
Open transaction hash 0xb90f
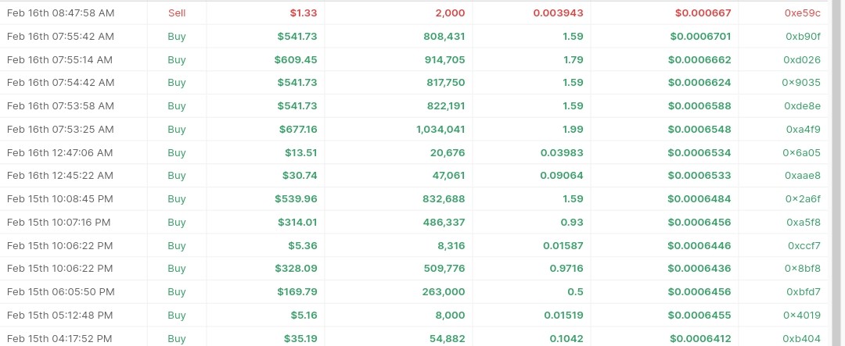[803, 37]
